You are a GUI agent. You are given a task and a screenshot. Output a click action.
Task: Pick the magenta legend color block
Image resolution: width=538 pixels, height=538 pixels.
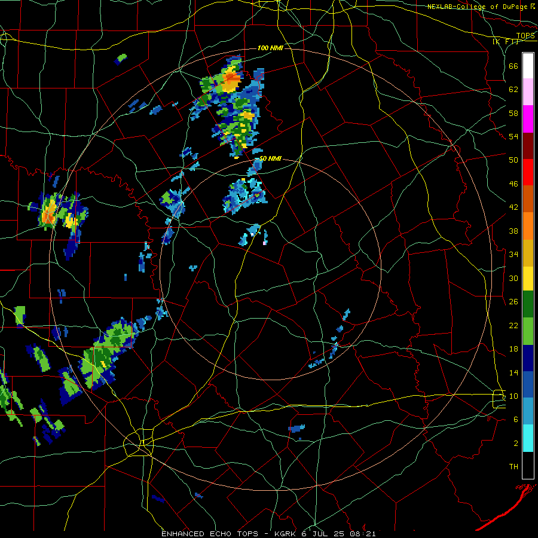click(528, 119)
